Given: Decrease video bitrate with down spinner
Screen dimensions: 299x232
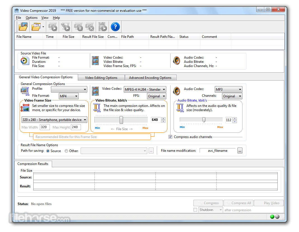Looking at the screenshot, I should click(163, 121).
